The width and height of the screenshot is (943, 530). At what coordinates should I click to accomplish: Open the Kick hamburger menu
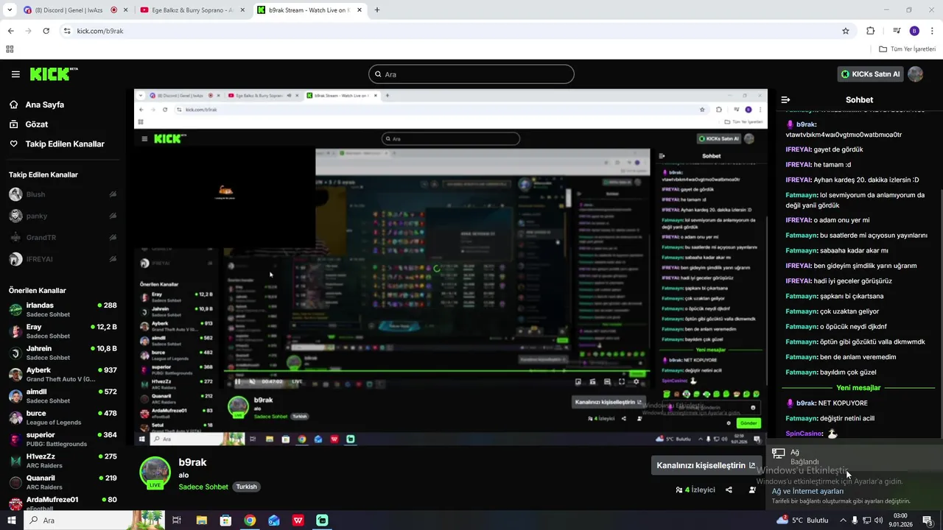click(x=15, y=74)
